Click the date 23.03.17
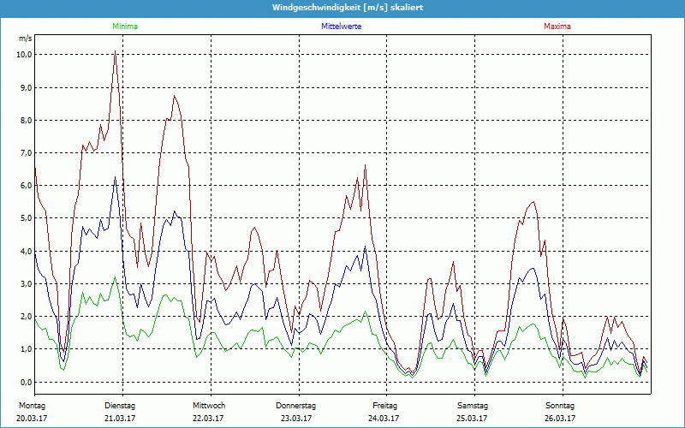The image size is (685, 428). click(x=296, y=419)
